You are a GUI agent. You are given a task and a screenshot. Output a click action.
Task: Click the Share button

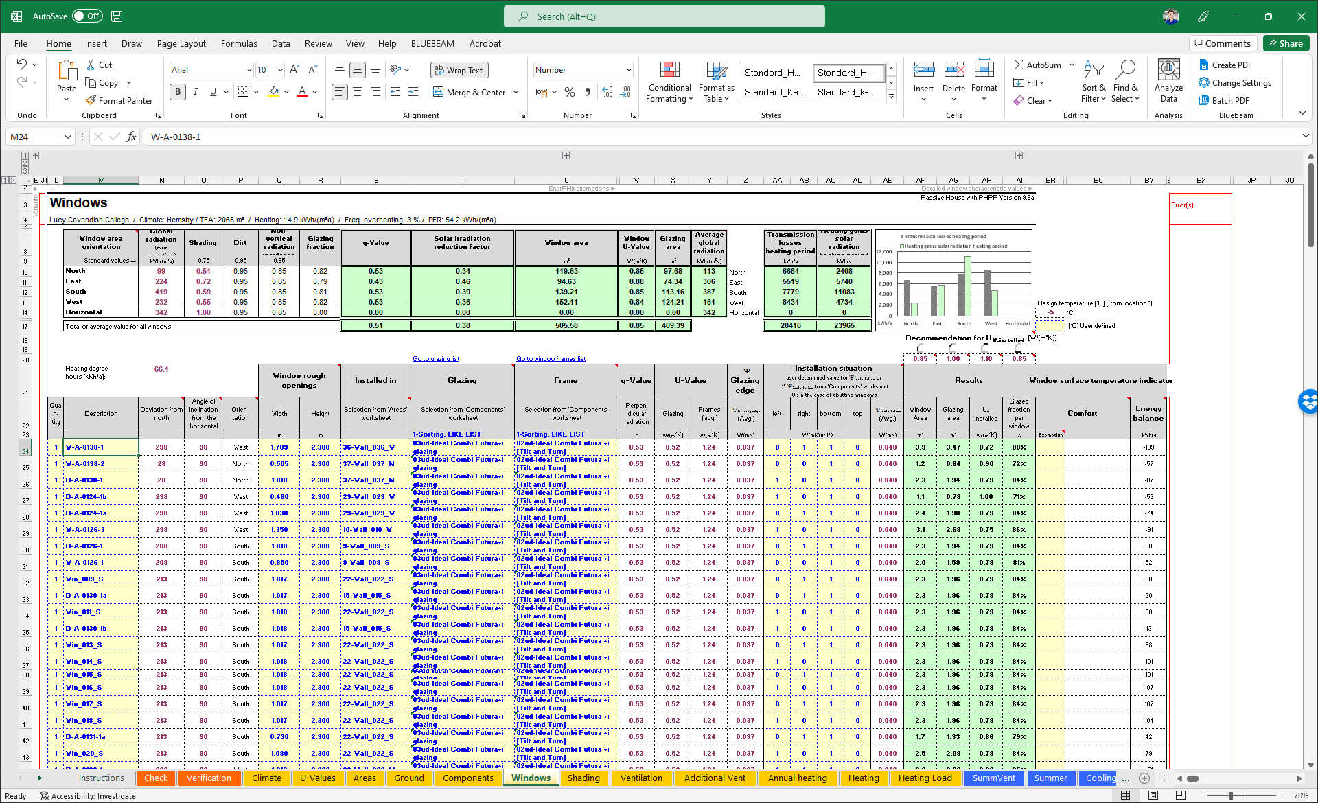pos(1286,43)
